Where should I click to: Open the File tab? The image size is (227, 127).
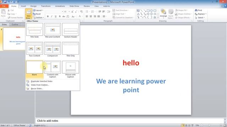(x=4, y=6)
